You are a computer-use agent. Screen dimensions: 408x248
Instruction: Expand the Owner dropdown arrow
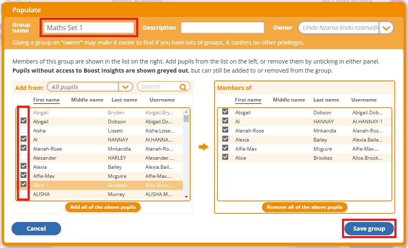click(386, 28)
